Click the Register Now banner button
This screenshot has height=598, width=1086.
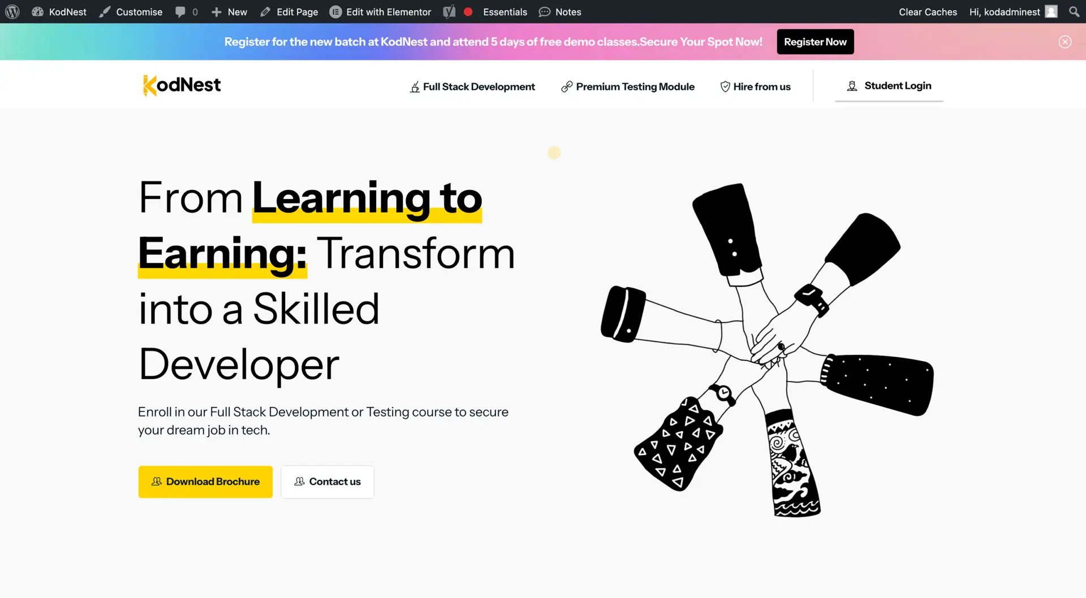[815, 42]
